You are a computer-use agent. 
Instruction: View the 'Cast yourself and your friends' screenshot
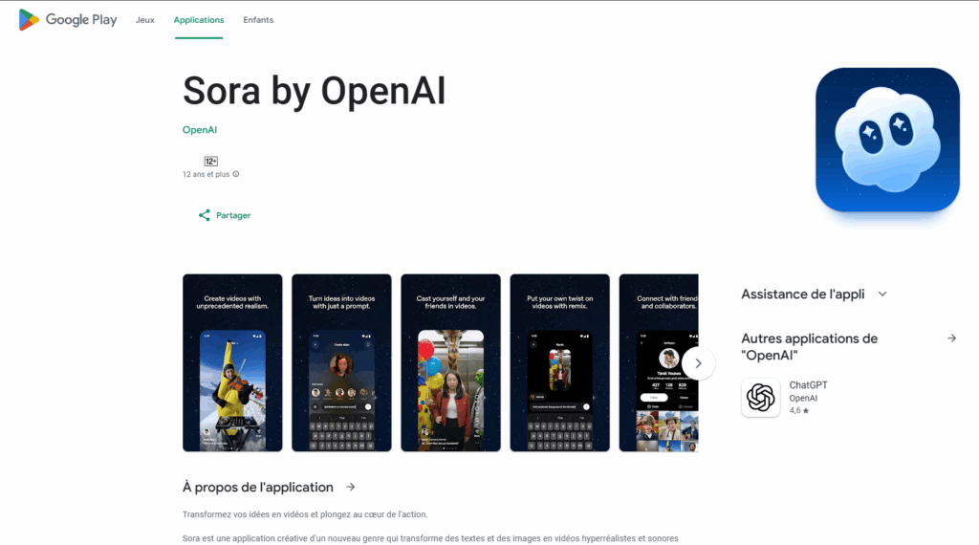pyautogui.click(x=450, y=362)
